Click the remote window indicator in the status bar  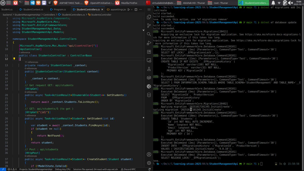(x=3, y=169)
